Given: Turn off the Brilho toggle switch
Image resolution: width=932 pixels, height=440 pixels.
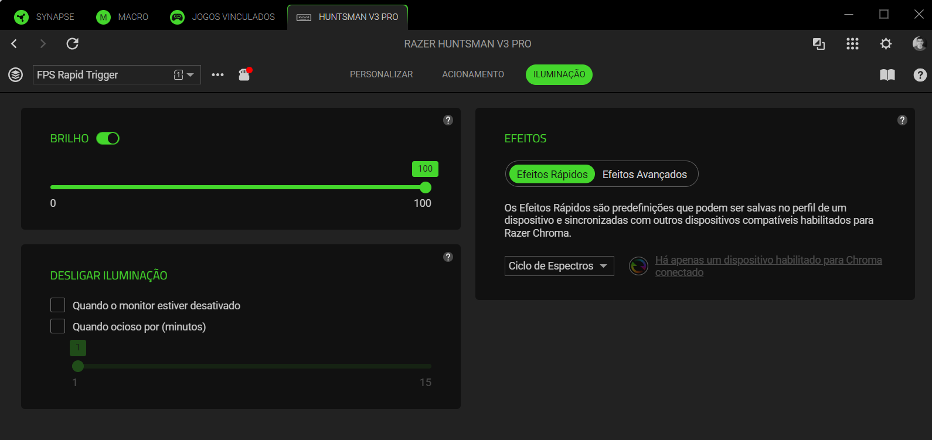Looking at the screenshot, I should tap(108, 138).
